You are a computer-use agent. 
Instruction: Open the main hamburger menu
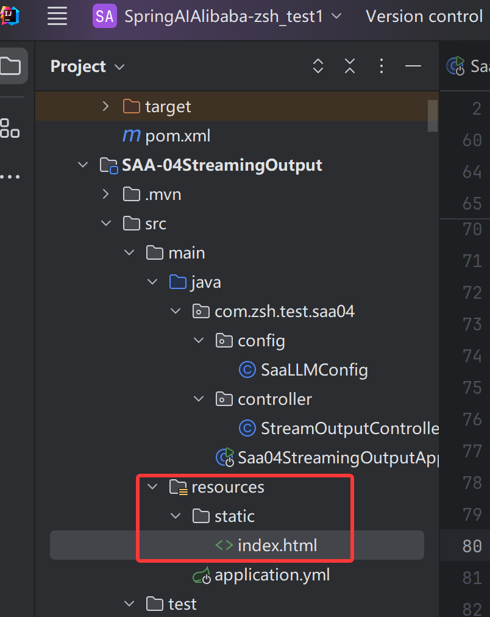[57, 16]
